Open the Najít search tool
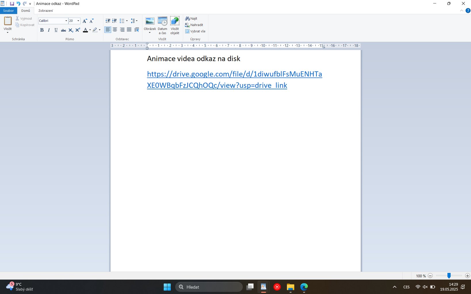The width and height of the screenshot is (471, 294). click(x=191, y=19)
